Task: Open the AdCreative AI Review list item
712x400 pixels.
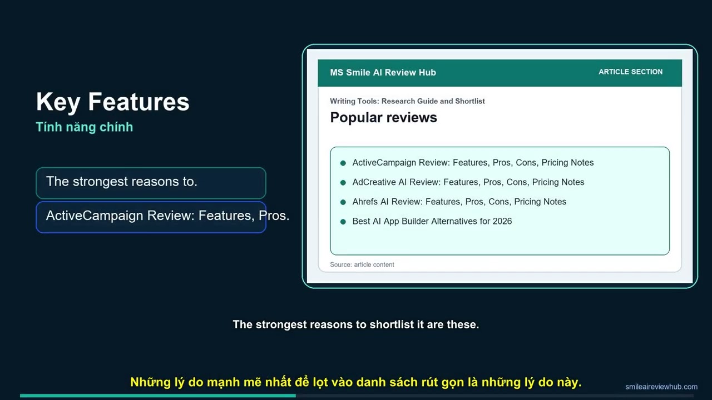Action: [x=468, y=182]
